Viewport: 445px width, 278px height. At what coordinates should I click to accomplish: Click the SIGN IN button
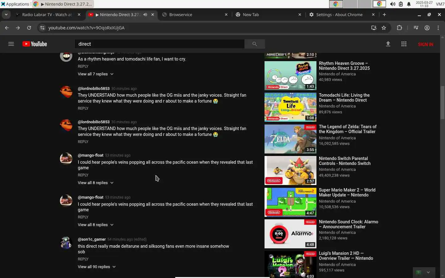coord(425,44)
